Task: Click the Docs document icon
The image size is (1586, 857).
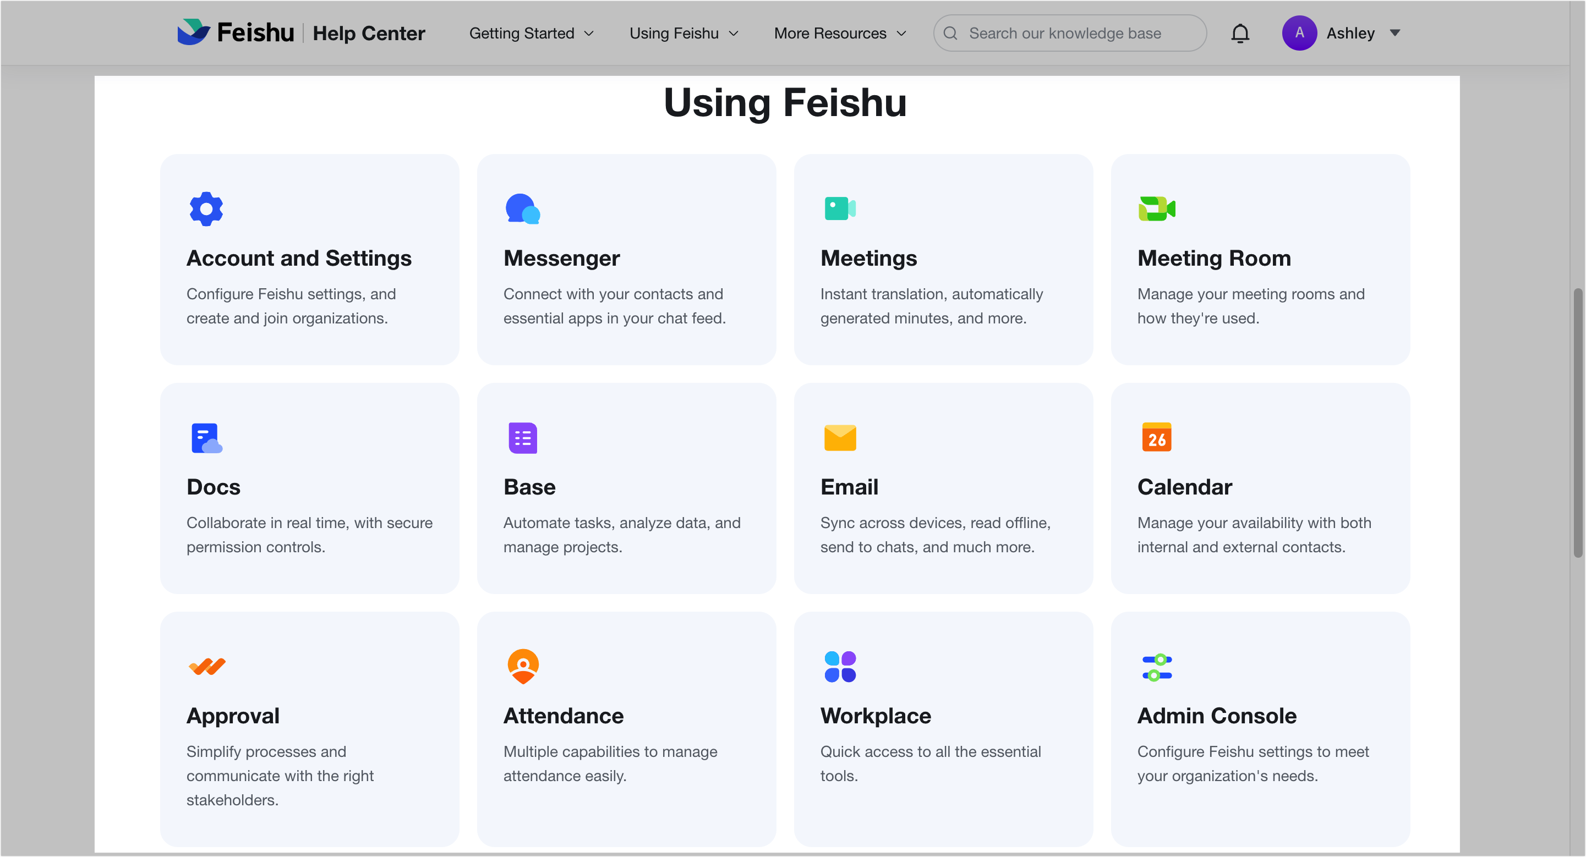Action: pyautogui.click(x=206, y=437)
